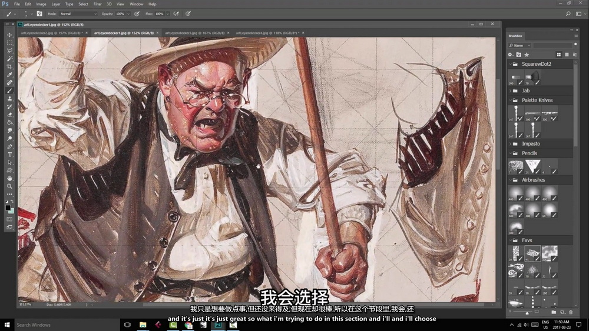
Task: Open the Opacity slider dropdown arrow
Action: coord(128,14)
